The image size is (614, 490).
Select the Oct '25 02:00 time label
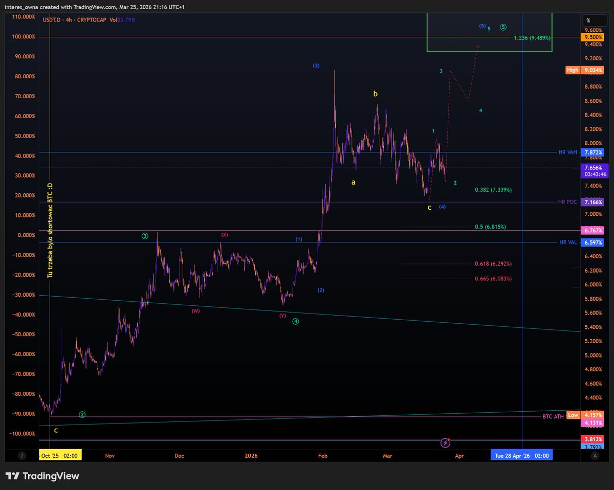pyautogui.click(x=59, y=455)
